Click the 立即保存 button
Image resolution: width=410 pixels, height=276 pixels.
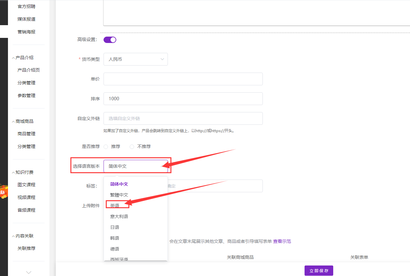[319, 271]
